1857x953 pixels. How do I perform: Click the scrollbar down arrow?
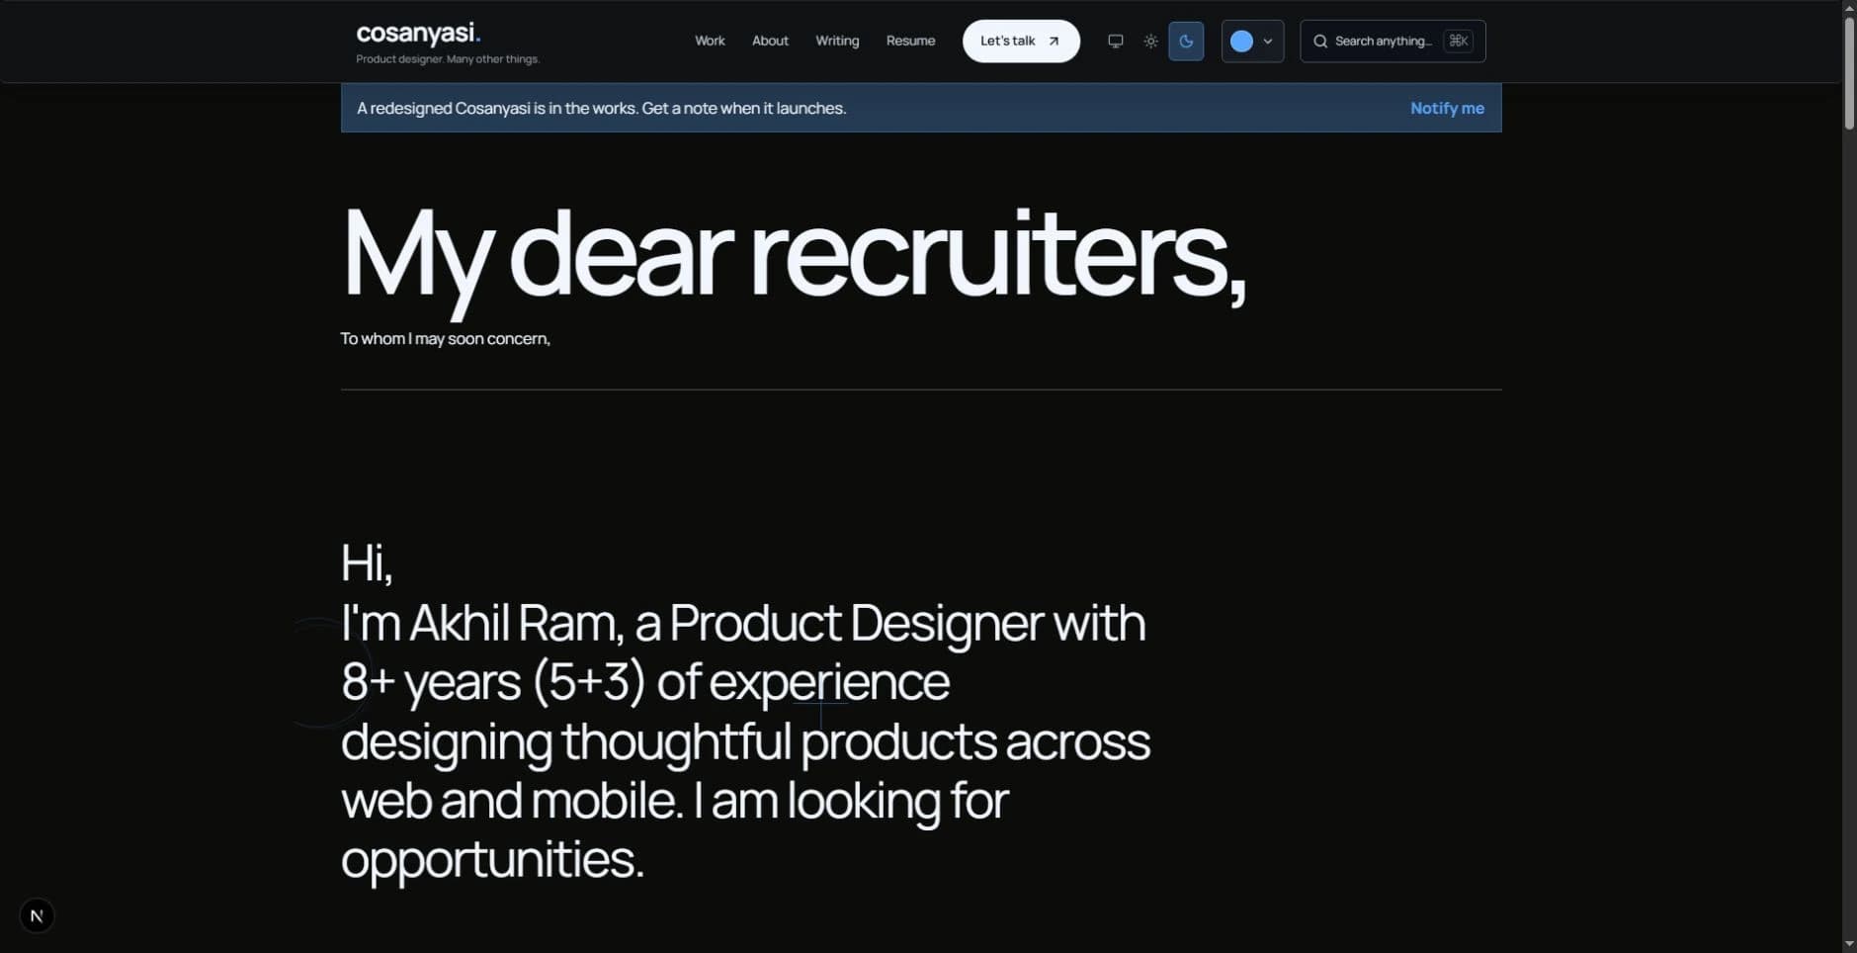coord(1849,944)
